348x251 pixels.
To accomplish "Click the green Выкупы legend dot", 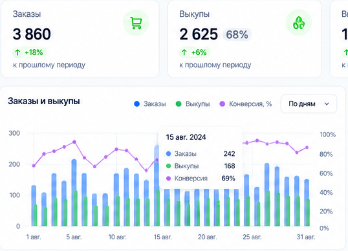I will tap(179, 104).
